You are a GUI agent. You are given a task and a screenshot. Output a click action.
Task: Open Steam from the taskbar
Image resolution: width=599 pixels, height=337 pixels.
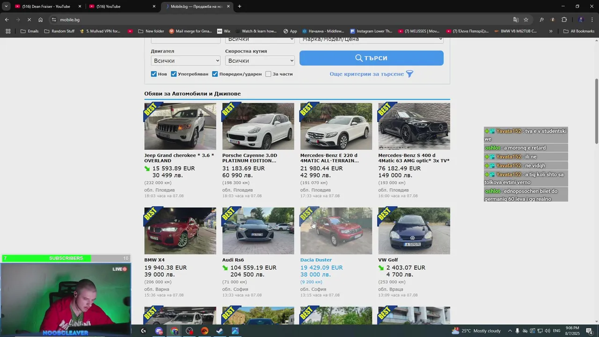pos(219,331)
